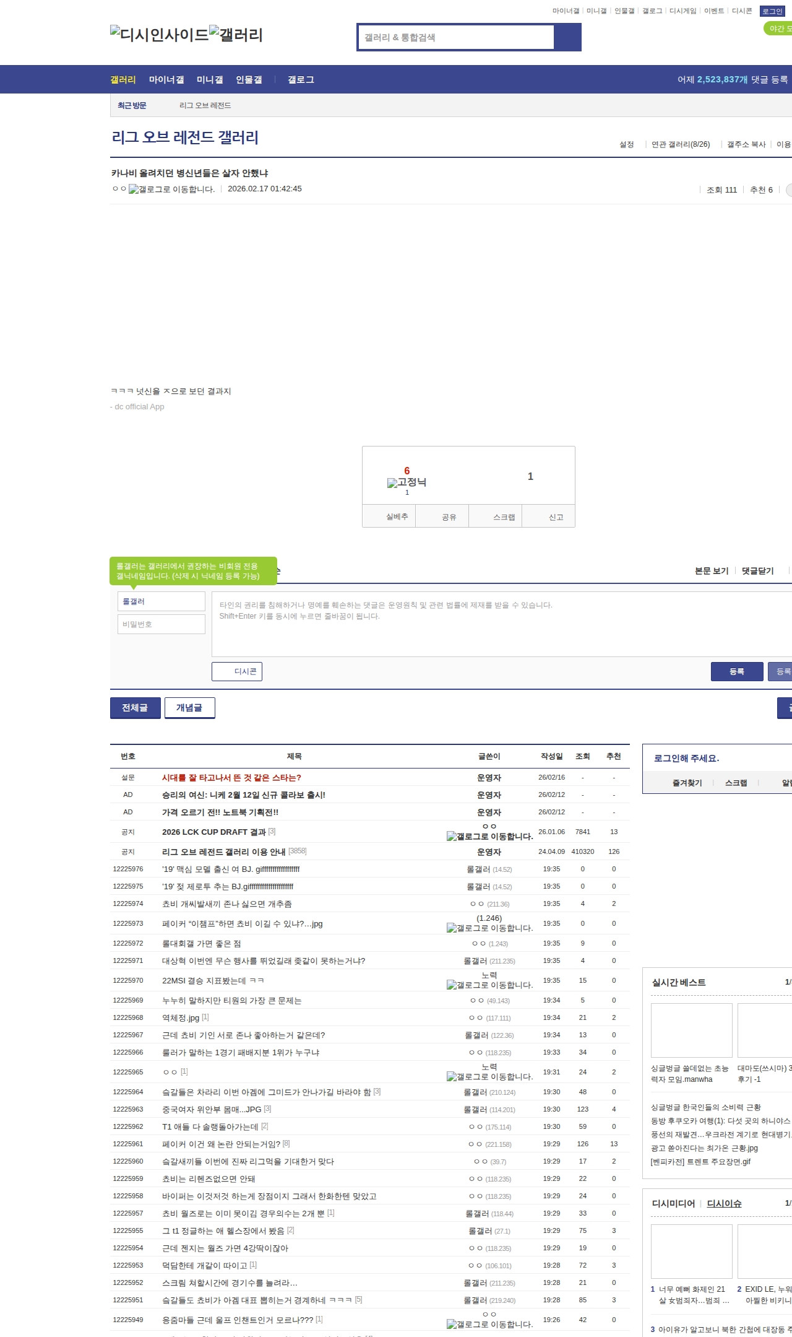Click the 작성일 column header

pyautogui.click(x=552, y=757)
